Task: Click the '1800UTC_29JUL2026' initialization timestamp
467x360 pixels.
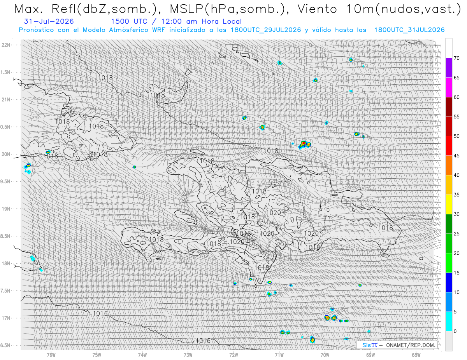Action: click(x=265, y=30)
